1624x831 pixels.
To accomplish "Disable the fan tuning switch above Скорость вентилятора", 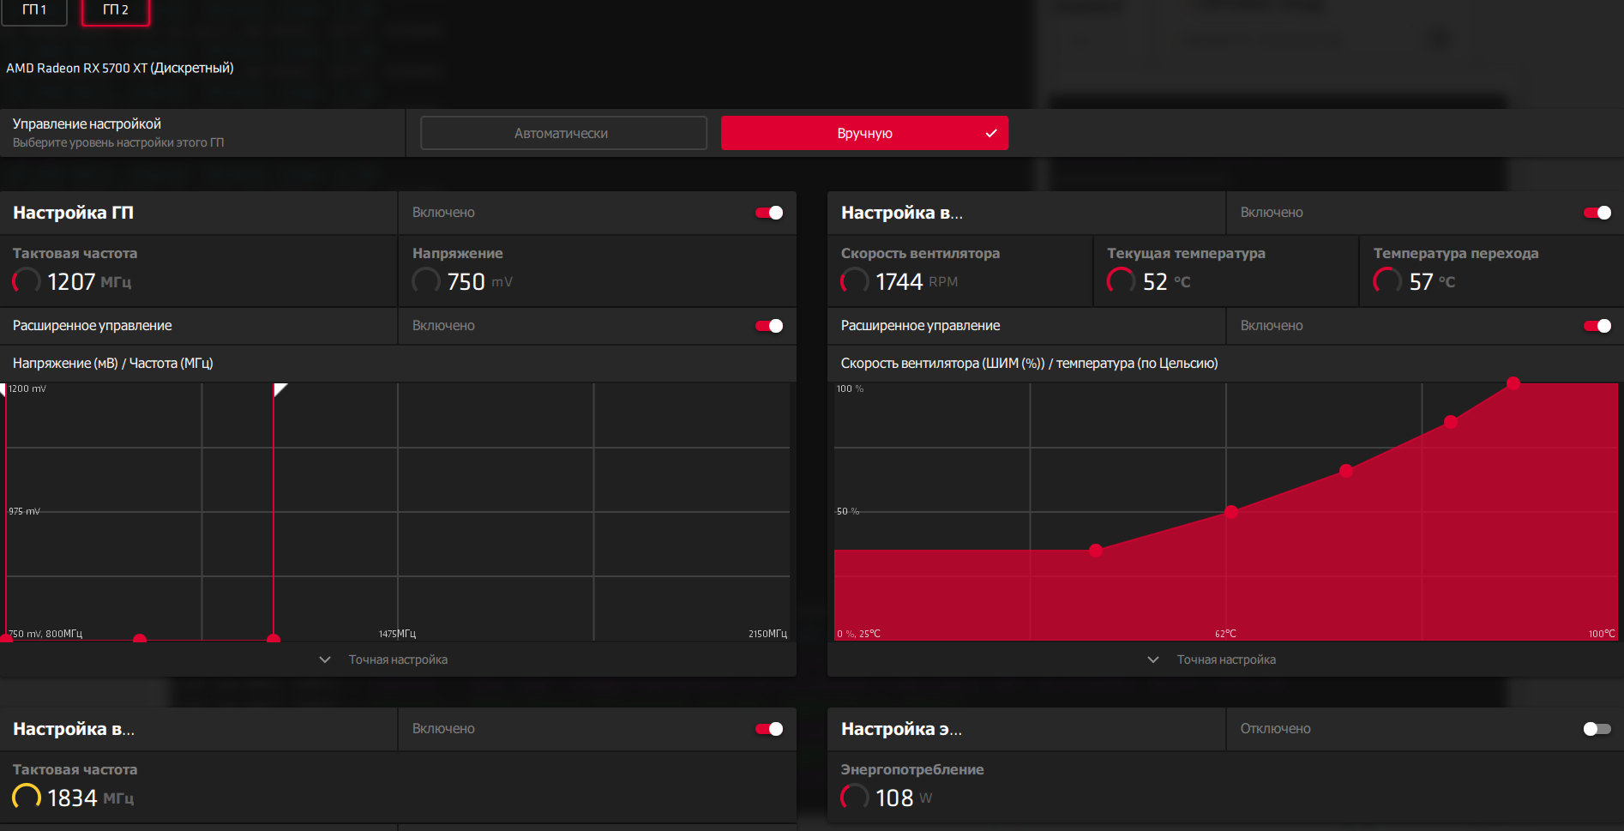I will click(x=1597, y=213).
